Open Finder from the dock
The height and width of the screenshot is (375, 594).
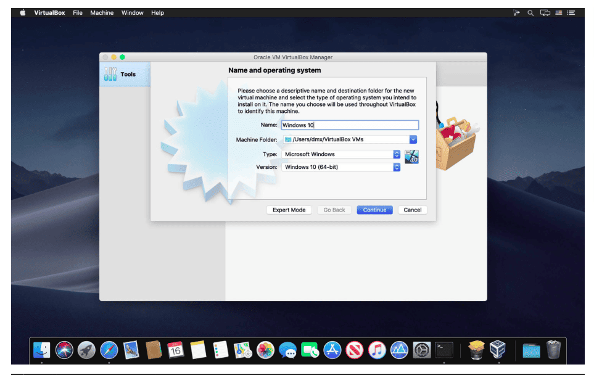pos(42,350)
